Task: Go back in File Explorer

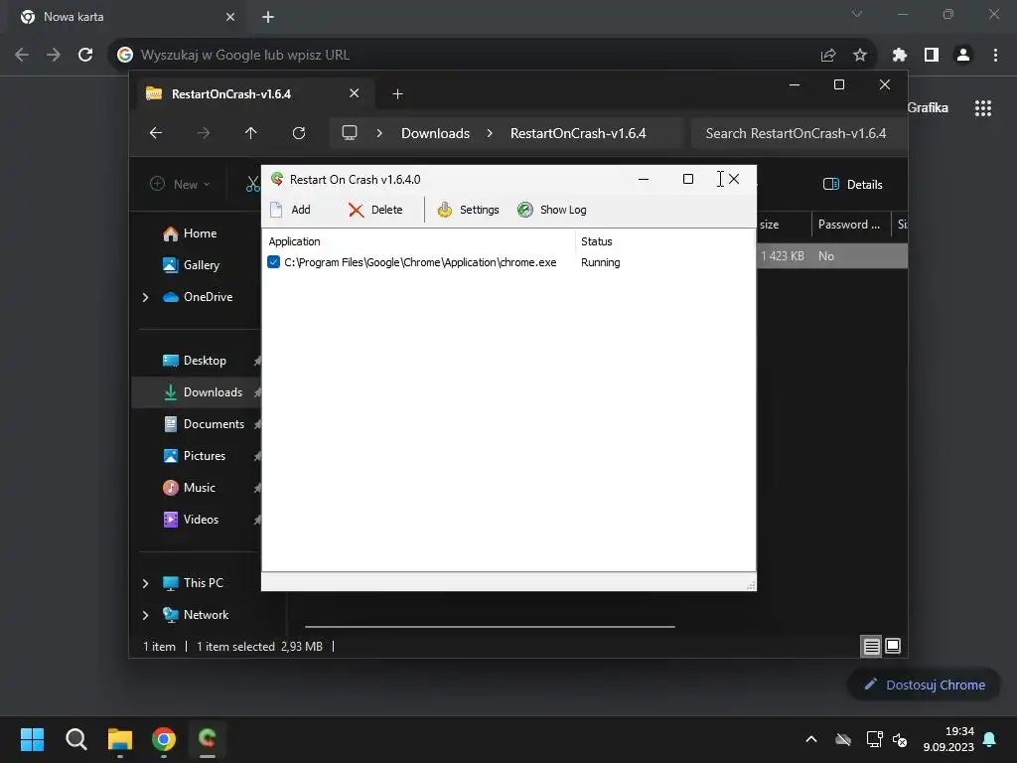Action: (156, 133)
